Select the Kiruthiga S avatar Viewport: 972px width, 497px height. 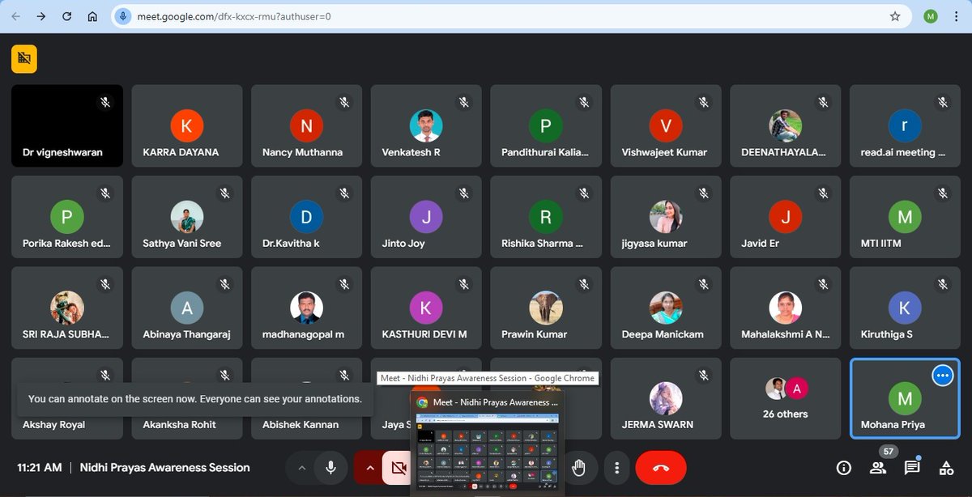tap(905, 308)
